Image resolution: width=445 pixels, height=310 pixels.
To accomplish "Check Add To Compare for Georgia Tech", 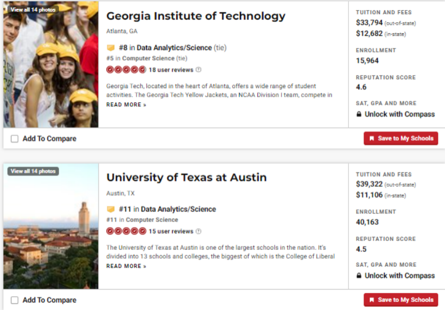I will point(15,139).
